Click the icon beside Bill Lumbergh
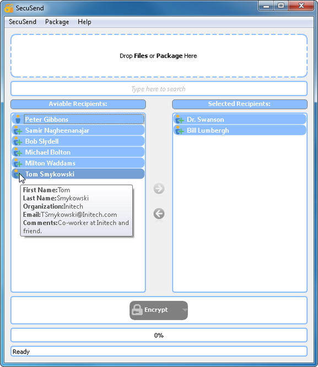The height and width of the screenshot is (367, 318). 180,130
